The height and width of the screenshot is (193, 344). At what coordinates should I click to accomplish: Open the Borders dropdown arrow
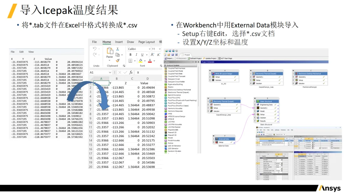(x=135, y=61)
